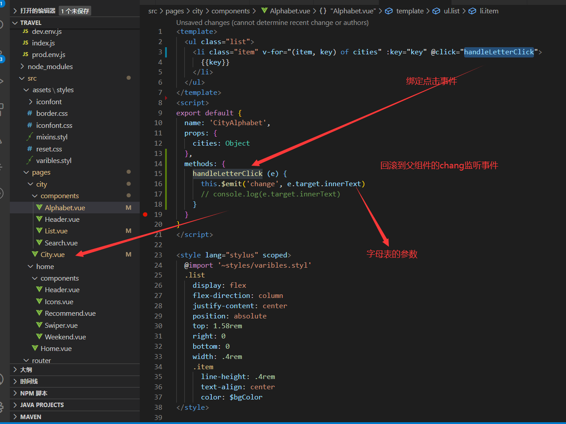
Task: Click the CSS hash icon of iconfont.css
Action: tap(30, 126)
